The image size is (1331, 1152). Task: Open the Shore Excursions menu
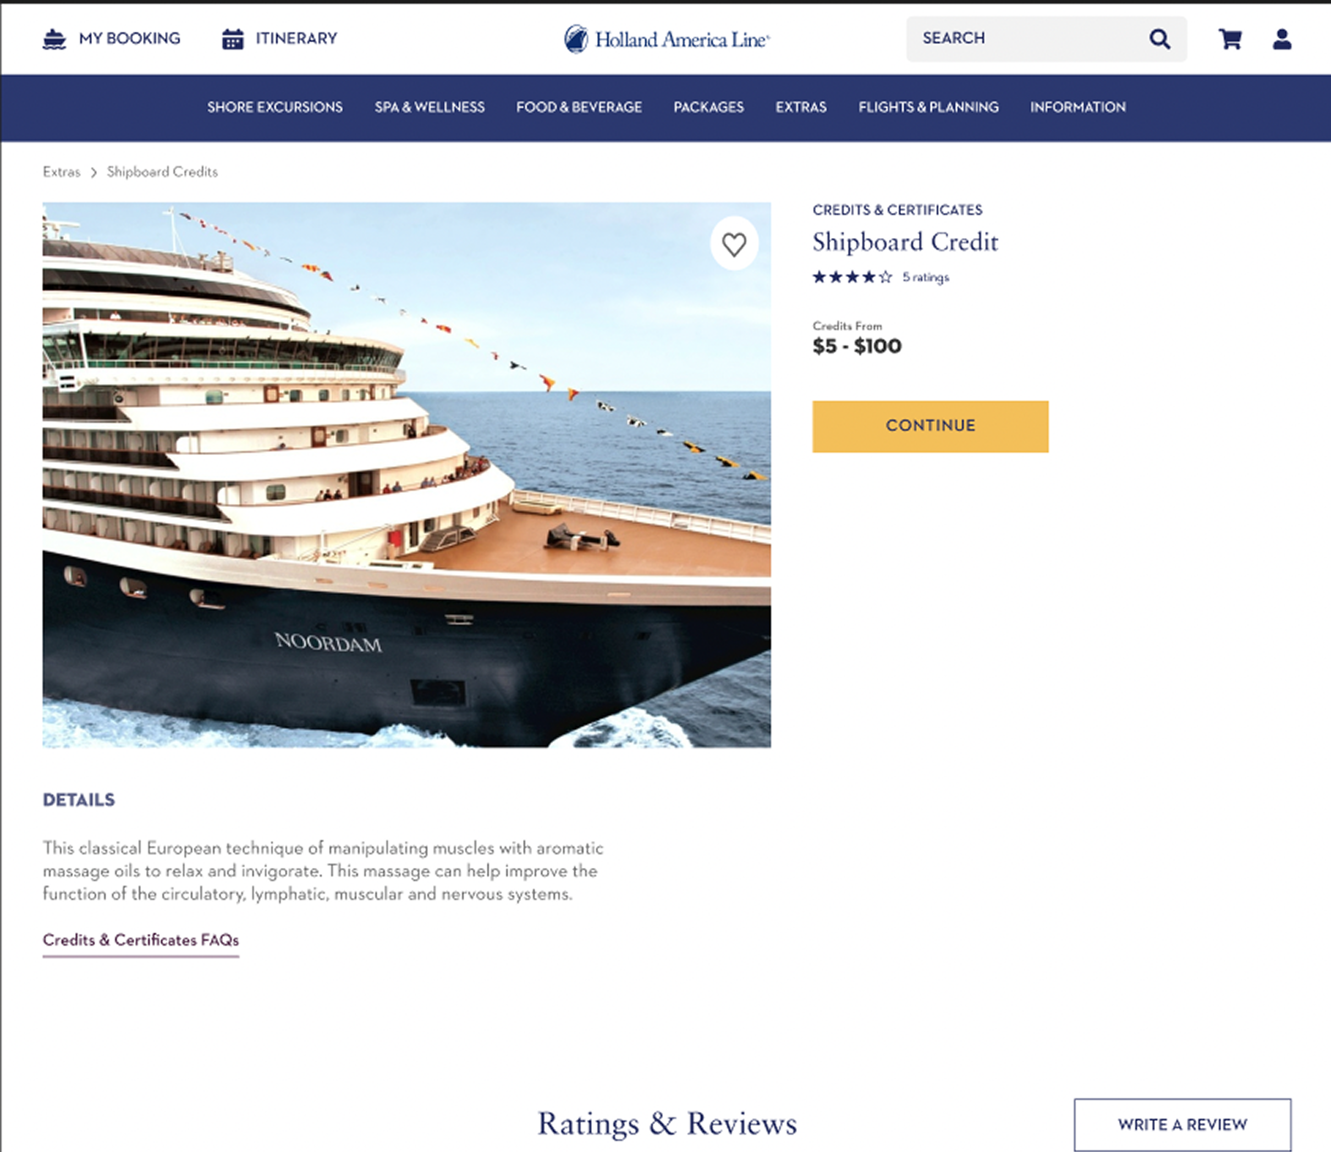point(274,107)
